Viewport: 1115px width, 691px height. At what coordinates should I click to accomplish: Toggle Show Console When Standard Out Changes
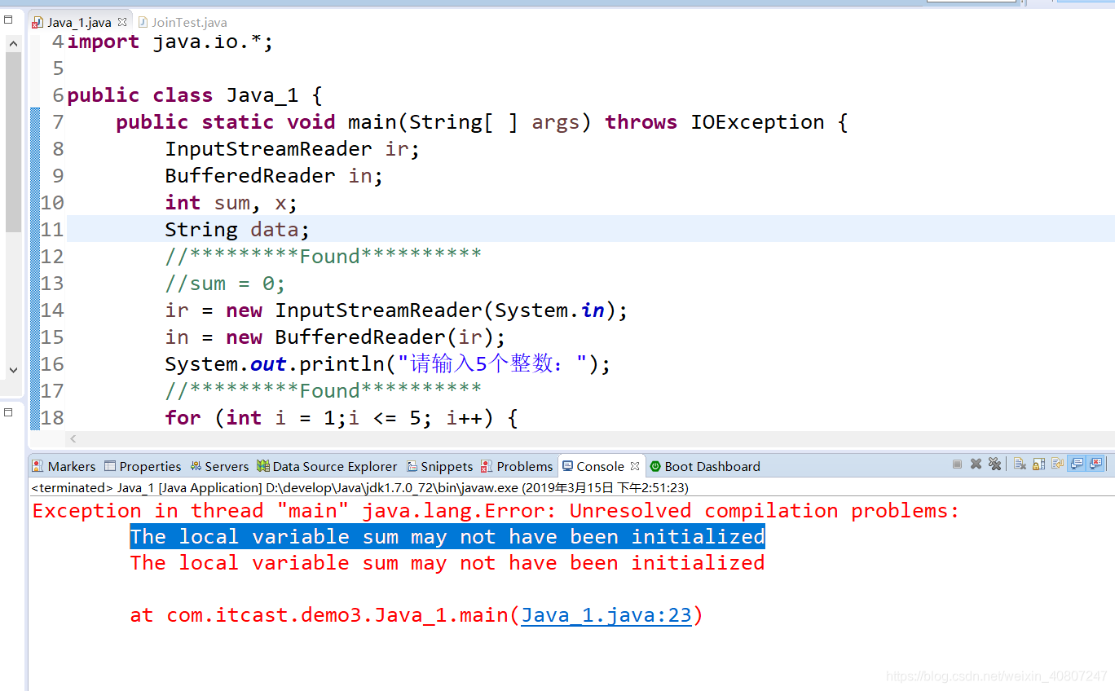(x=1076, y=464)
